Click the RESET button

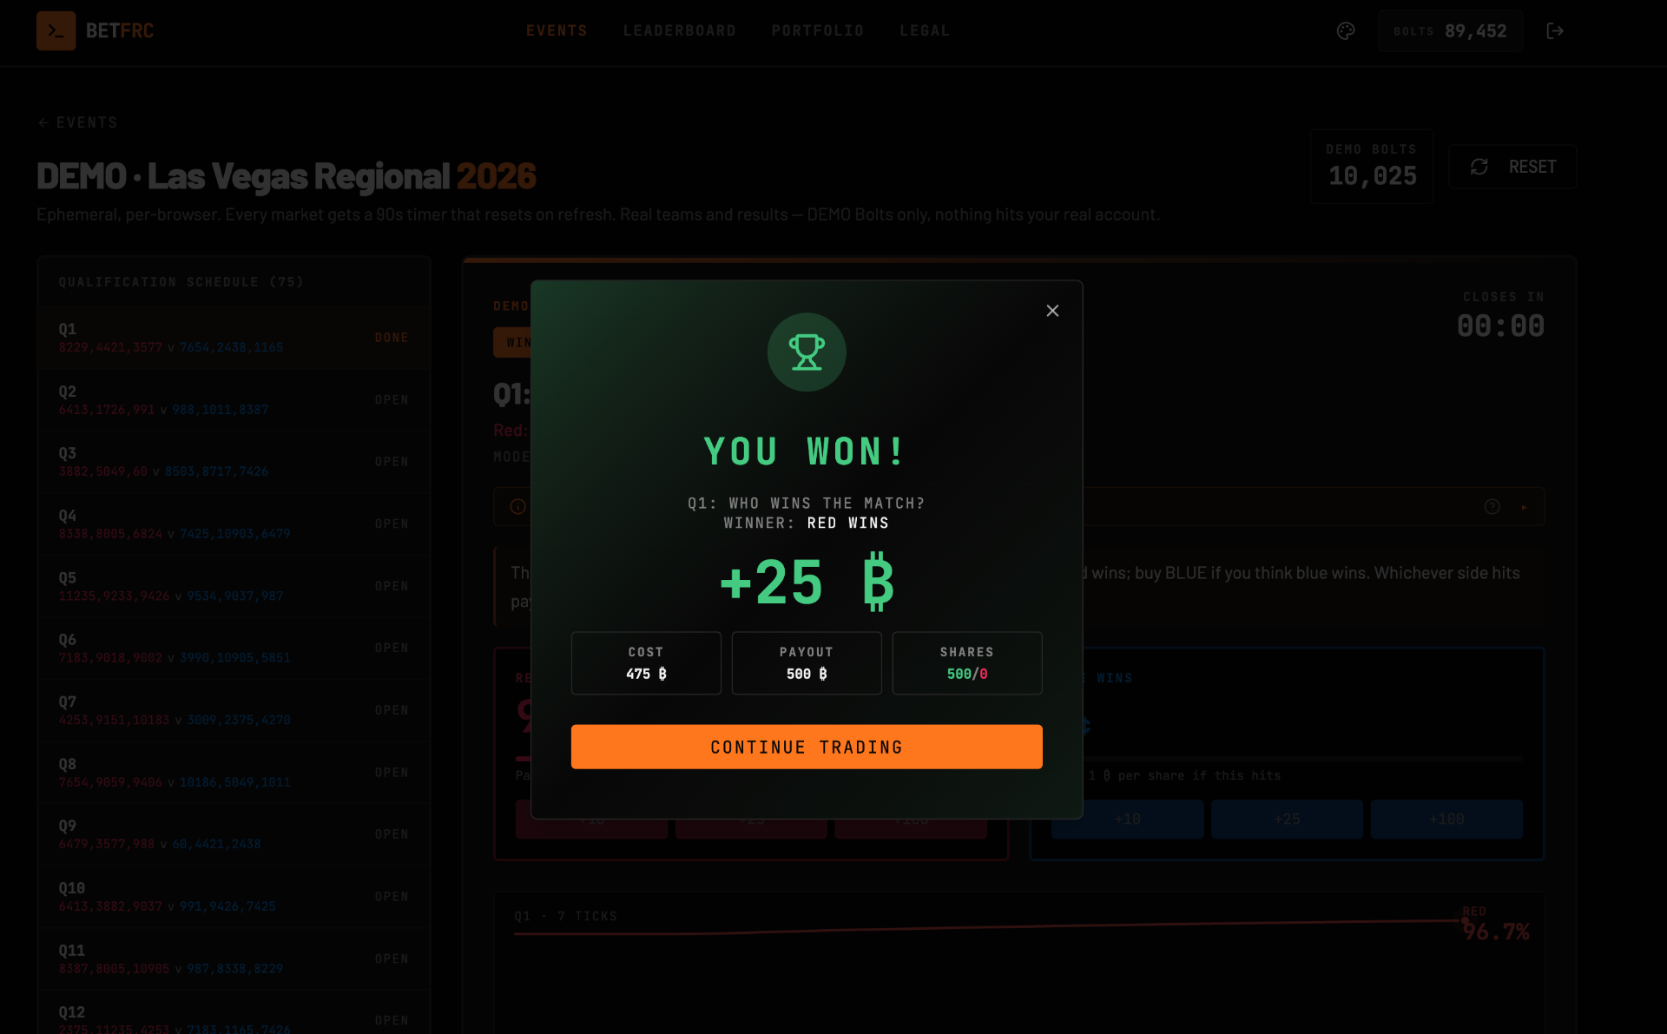click(1512, 167)
